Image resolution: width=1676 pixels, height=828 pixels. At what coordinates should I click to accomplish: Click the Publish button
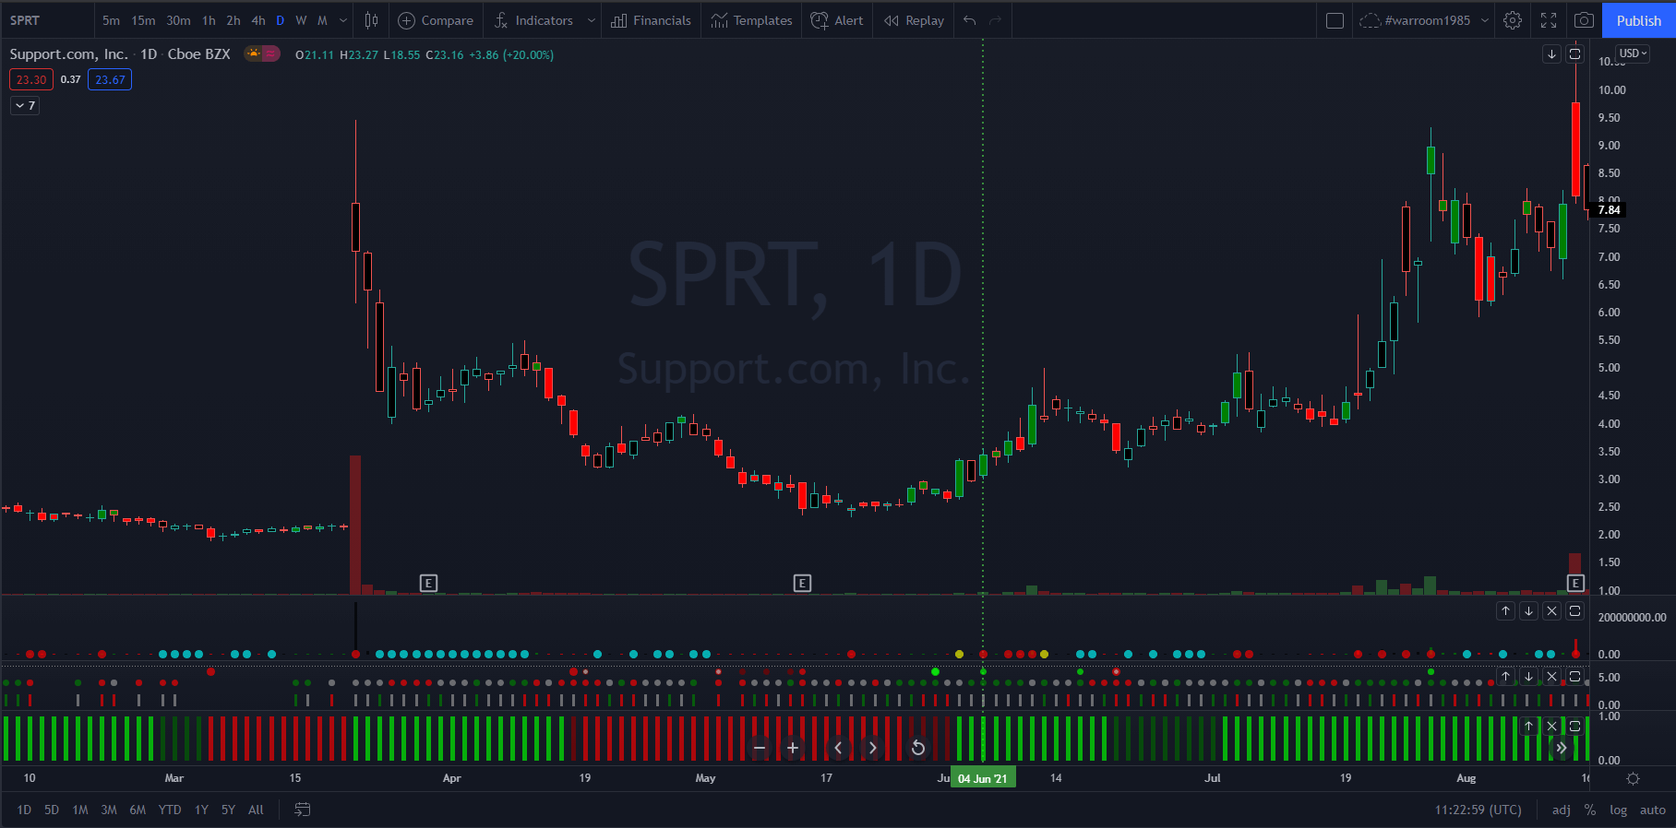click(x=1638, y=20)
